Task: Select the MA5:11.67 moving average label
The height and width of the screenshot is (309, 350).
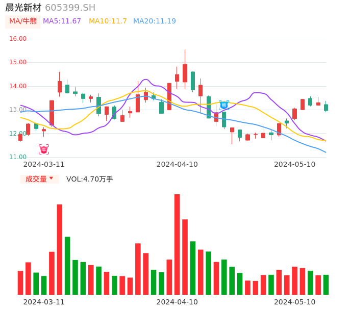Action: [62, 21]
